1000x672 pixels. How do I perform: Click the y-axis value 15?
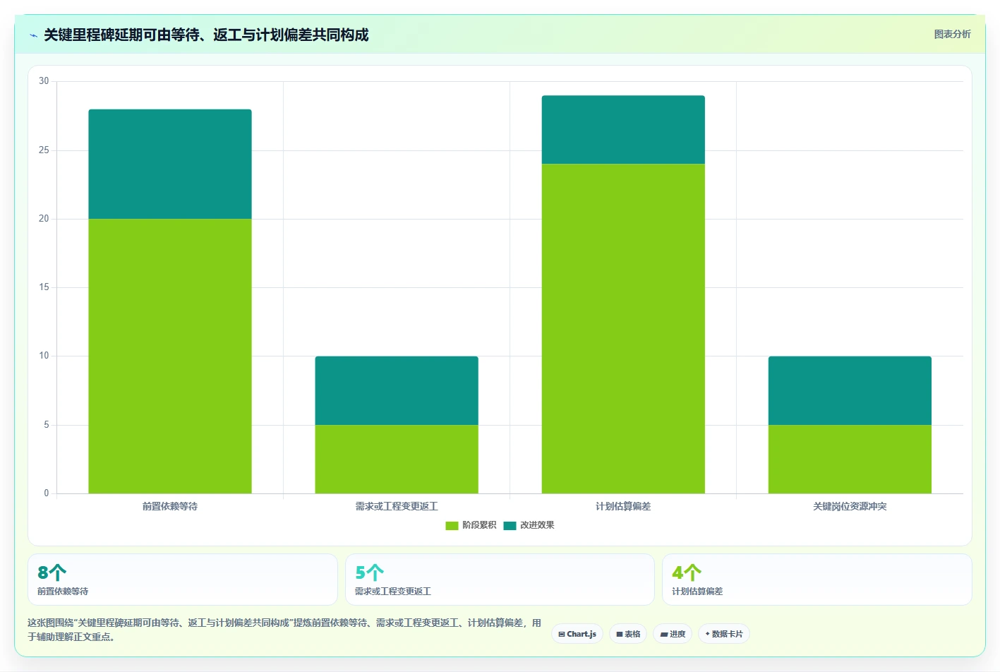(44, 287)
